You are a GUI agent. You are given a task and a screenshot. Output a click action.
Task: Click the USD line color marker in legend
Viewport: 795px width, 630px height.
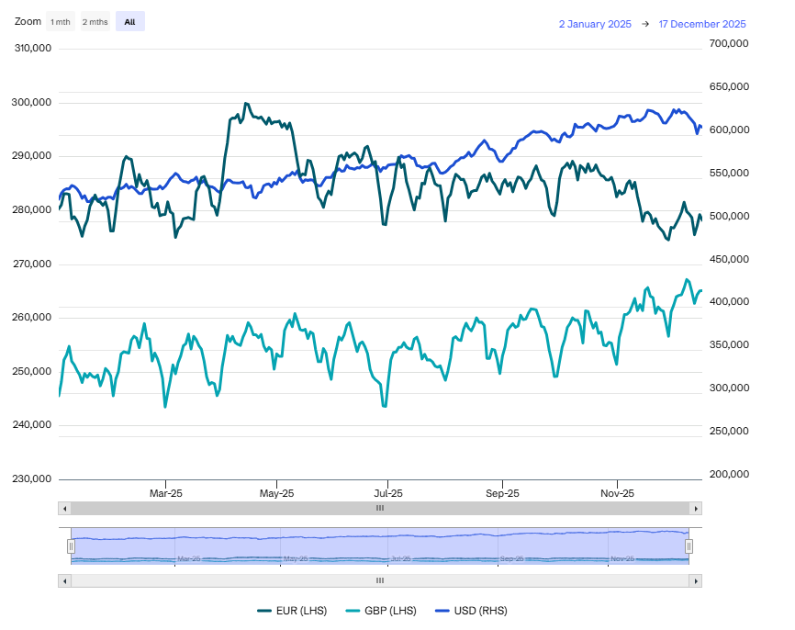[443, 611]
